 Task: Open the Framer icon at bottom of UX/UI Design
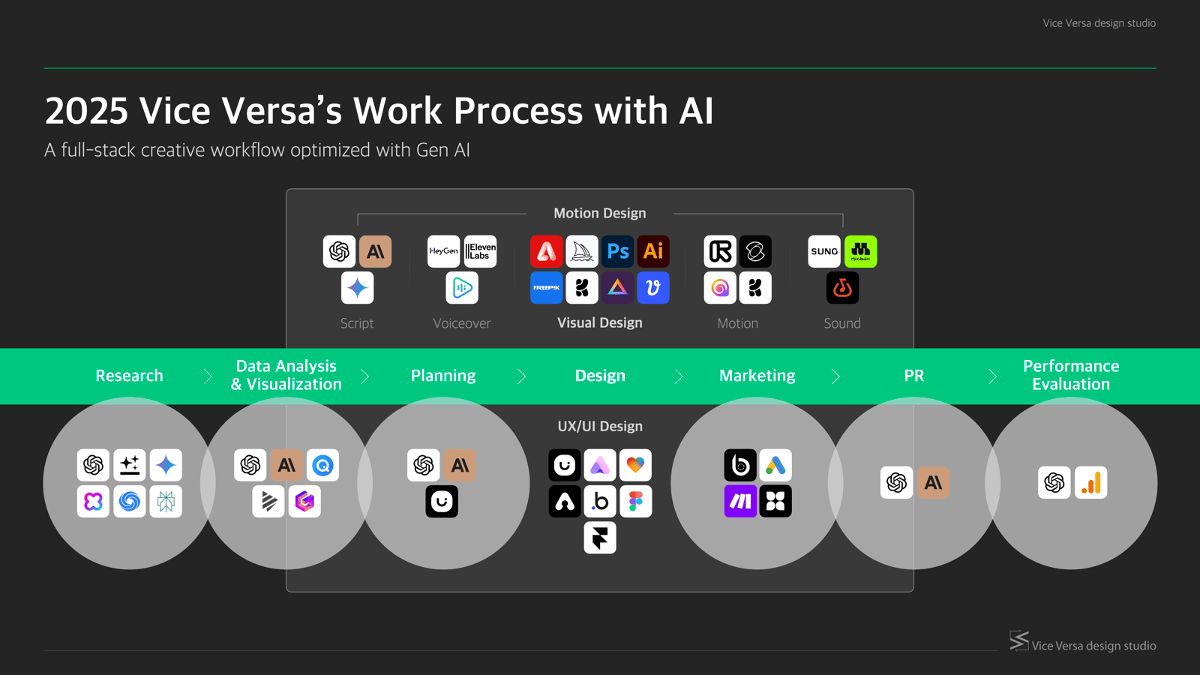(x=600, y=538)
